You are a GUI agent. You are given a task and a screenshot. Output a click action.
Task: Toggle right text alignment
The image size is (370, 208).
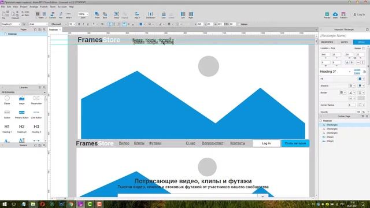pos(119,24)
